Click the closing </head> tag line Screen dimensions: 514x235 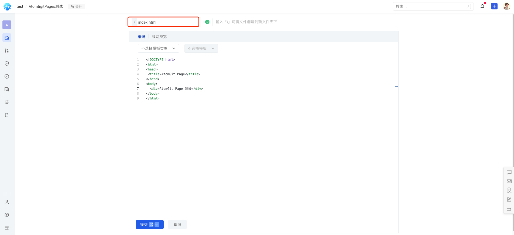click(153, 79)
